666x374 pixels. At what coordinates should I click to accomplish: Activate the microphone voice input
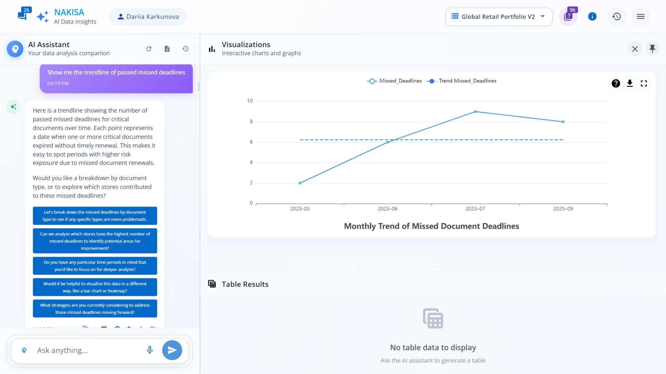click(150, 350)
